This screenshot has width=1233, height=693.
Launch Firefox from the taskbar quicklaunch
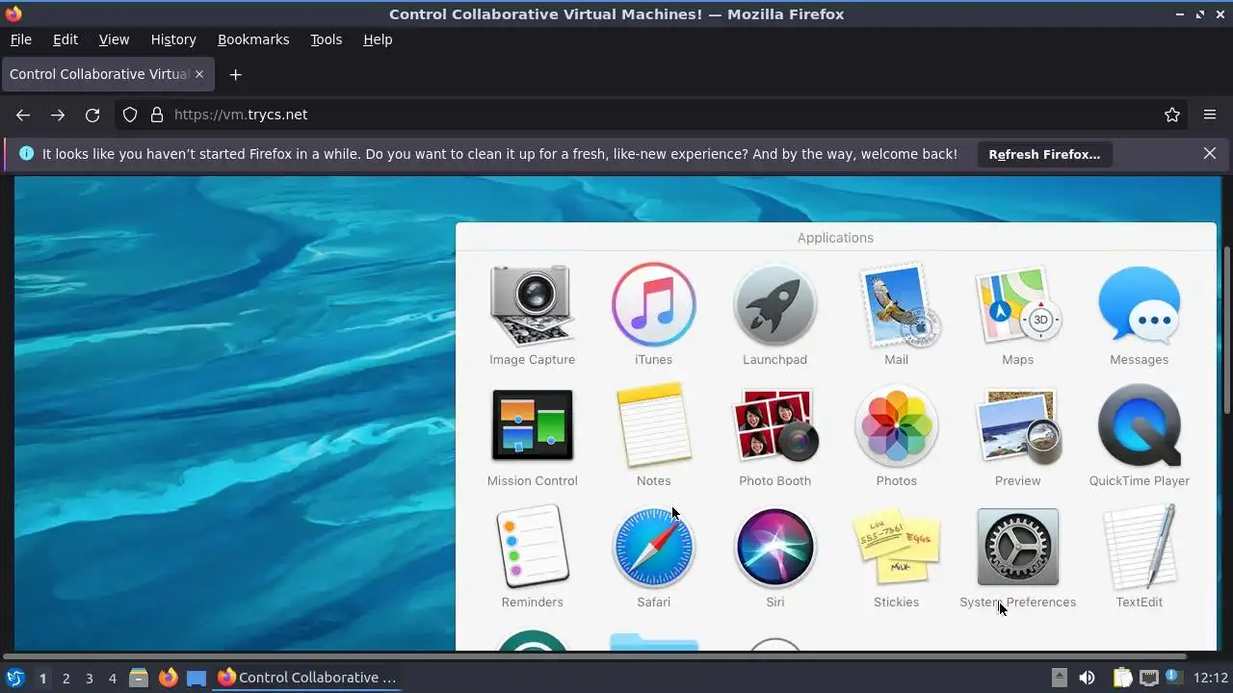tap(168, 678)
